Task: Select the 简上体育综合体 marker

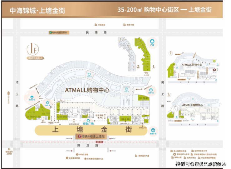Action: (178, 151)
